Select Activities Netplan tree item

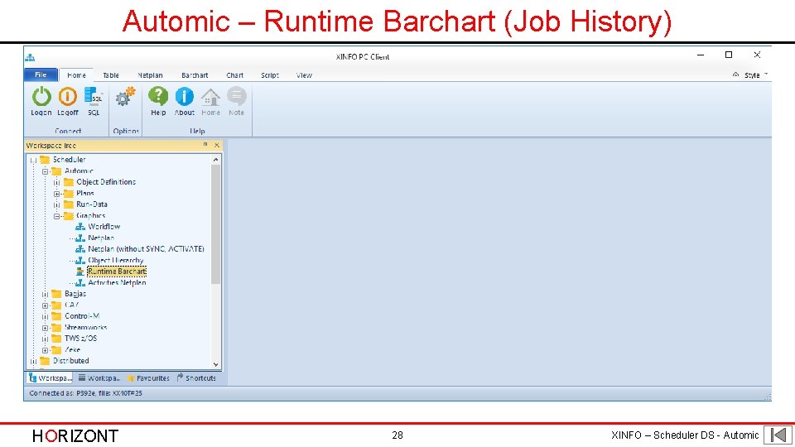click(x=117, y=282)
